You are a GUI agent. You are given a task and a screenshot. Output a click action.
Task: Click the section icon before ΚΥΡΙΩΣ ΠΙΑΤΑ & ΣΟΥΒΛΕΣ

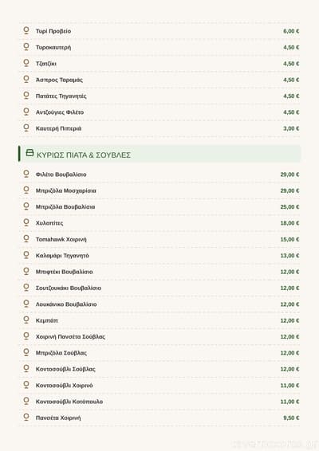point(30,153)
